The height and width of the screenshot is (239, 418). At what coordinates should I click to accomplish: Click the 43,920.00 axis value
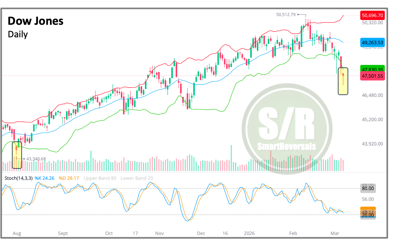pyautogui.click(x=372, y=144)
